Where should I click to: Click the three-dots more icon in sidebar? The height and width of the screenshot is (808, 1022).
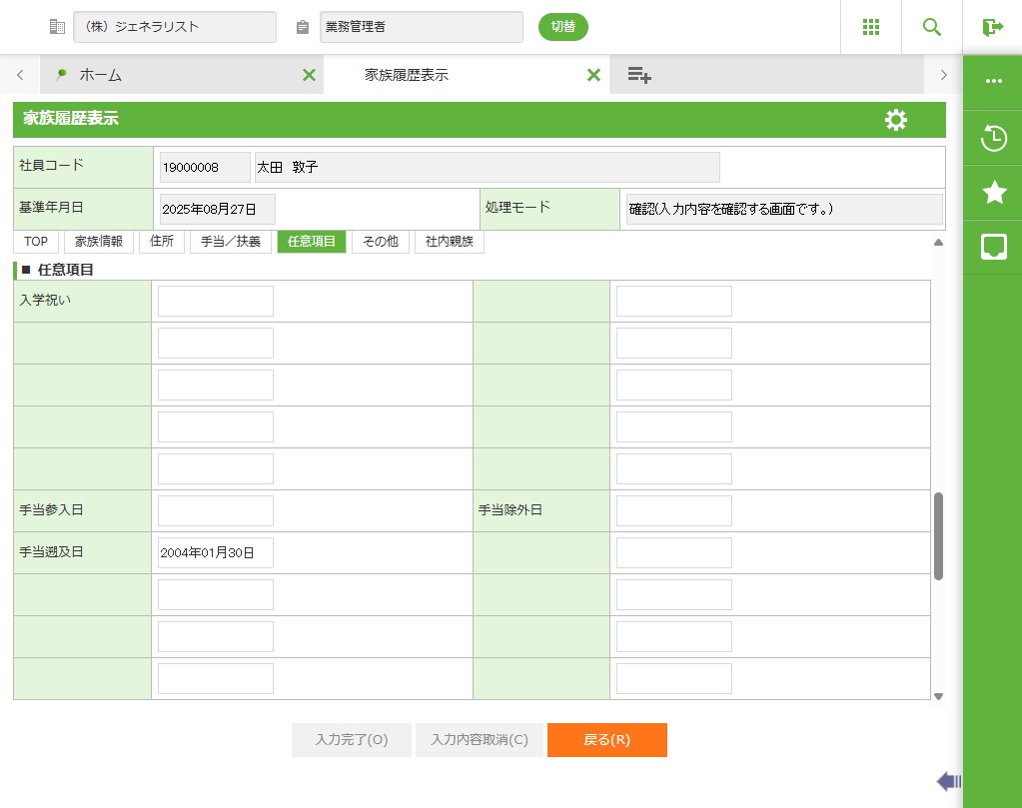pyautogui.click(x=993, y=82)
